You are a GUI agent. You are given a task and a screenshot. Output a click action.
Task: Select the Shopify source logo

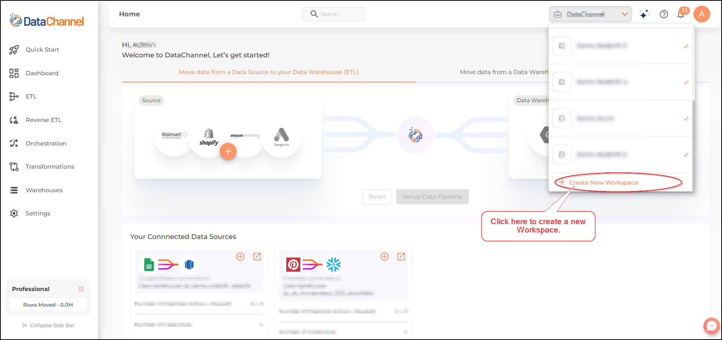[x=209, y=137]
